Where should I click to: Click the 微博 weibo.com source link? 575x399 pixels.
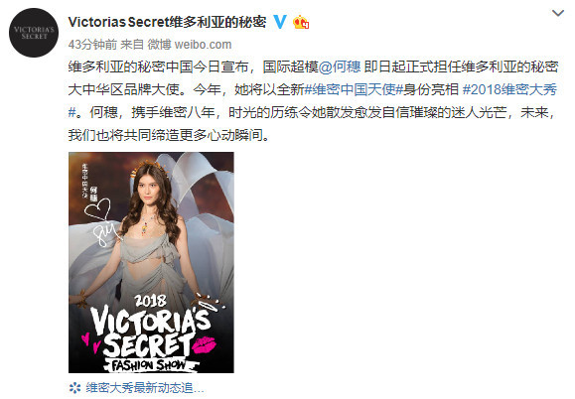(190, 45)
